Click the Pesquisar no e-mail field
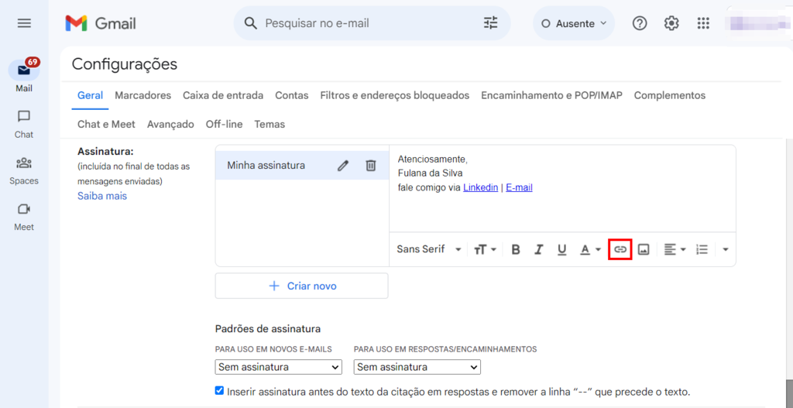 click(x=372, y=23)
